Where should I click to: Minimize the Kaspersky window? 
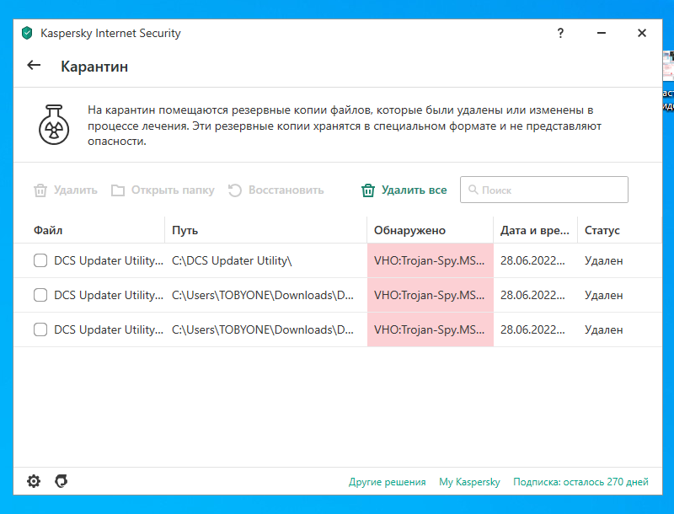tap(602, 33)
